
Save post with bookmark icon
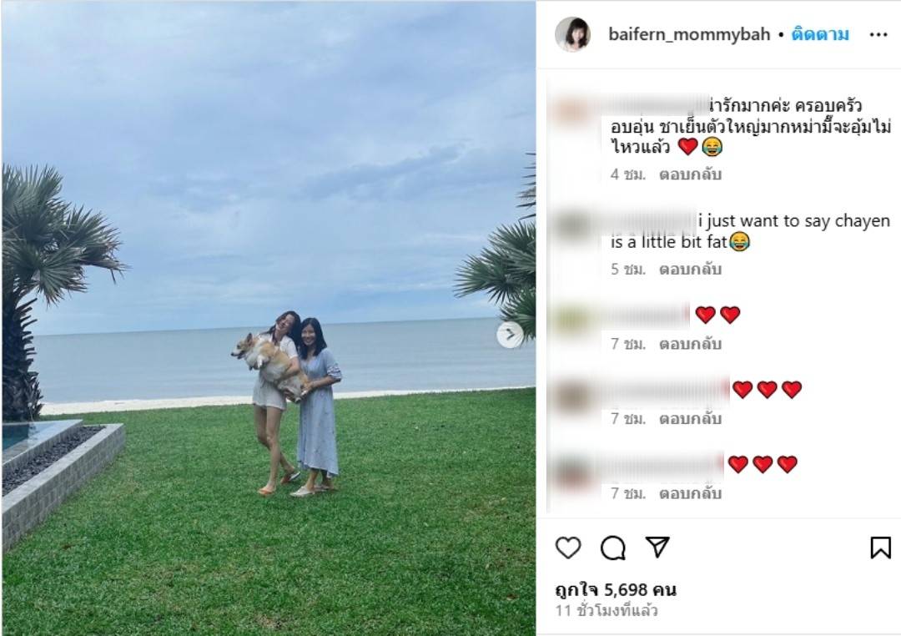tap(880, 548)
